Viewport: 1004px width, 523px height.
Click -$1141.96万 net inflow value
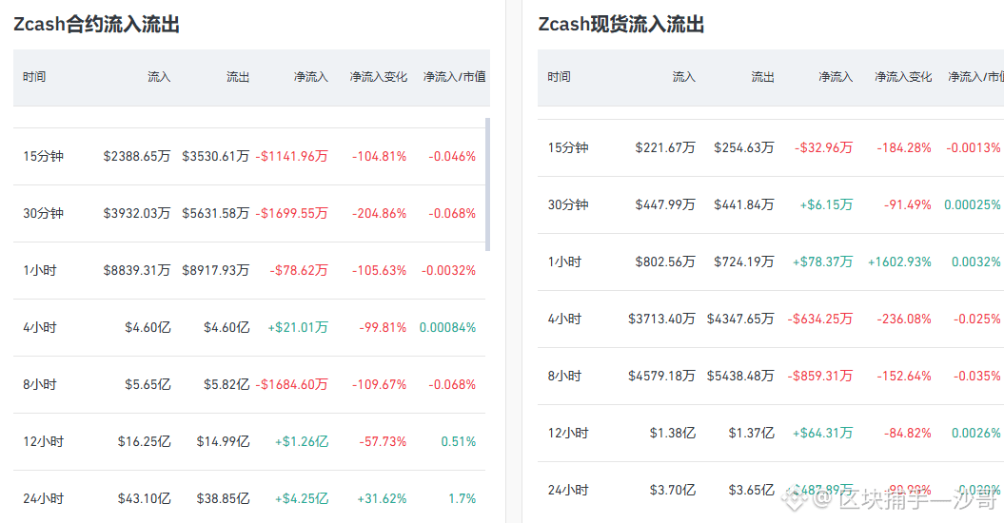click(291, 156)
